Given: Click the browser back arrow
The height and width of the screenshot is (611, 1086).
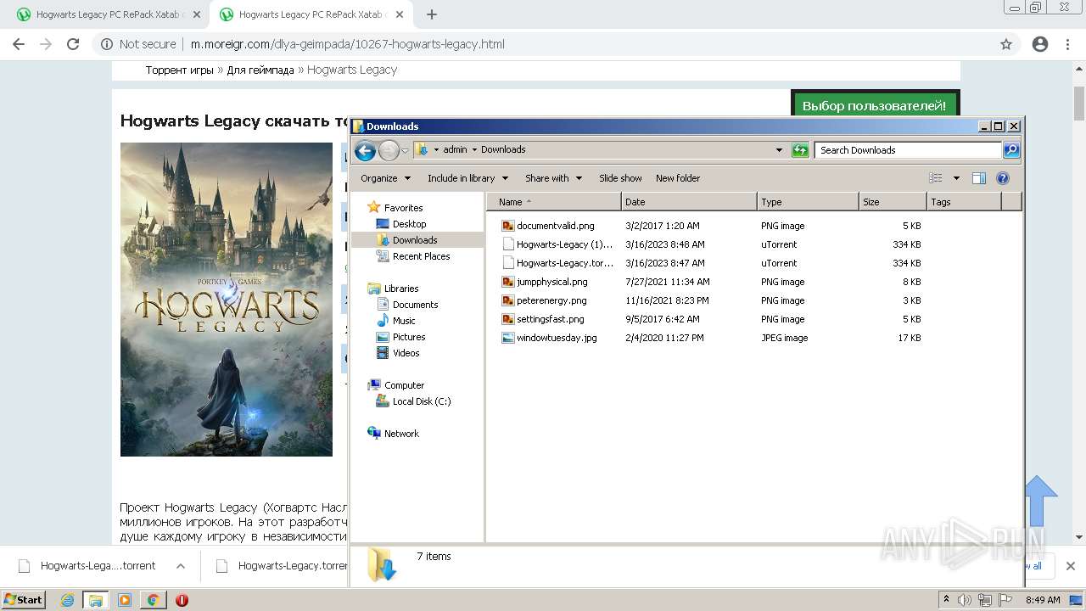Looking at the screenshot, I should pyautogui.click(x=19, y=44).
